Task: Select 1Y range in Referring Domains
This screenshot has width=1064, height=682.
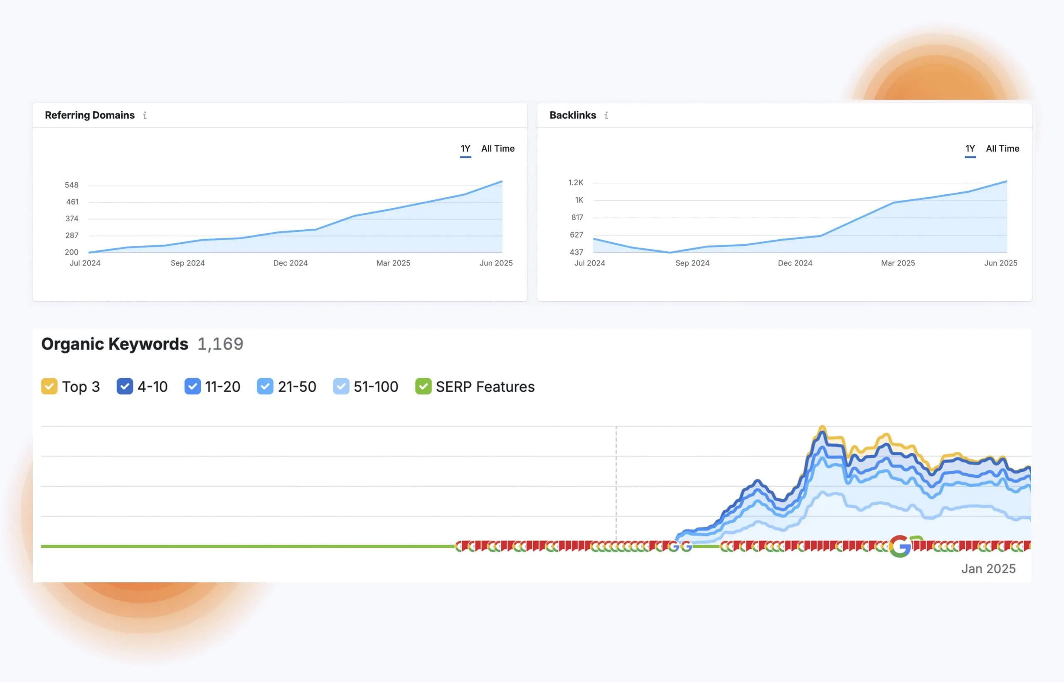Action: (465, 149)
